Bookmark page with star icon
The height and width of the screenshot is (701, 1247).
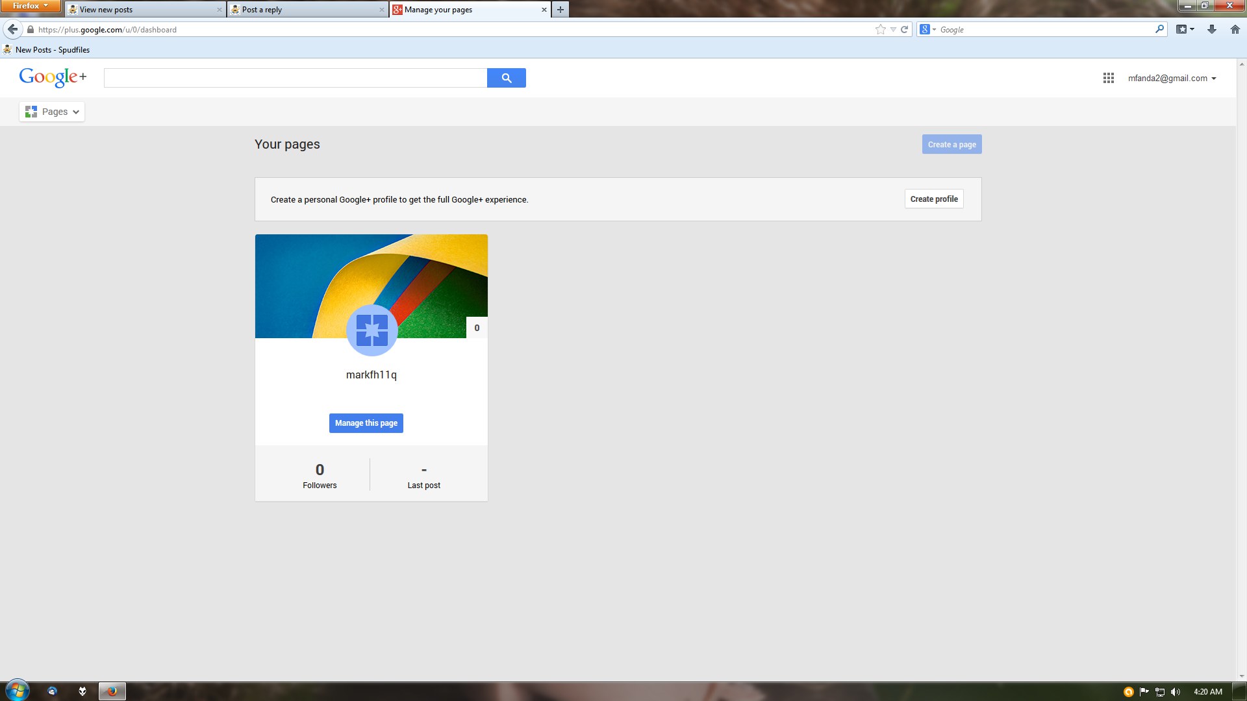880,29
